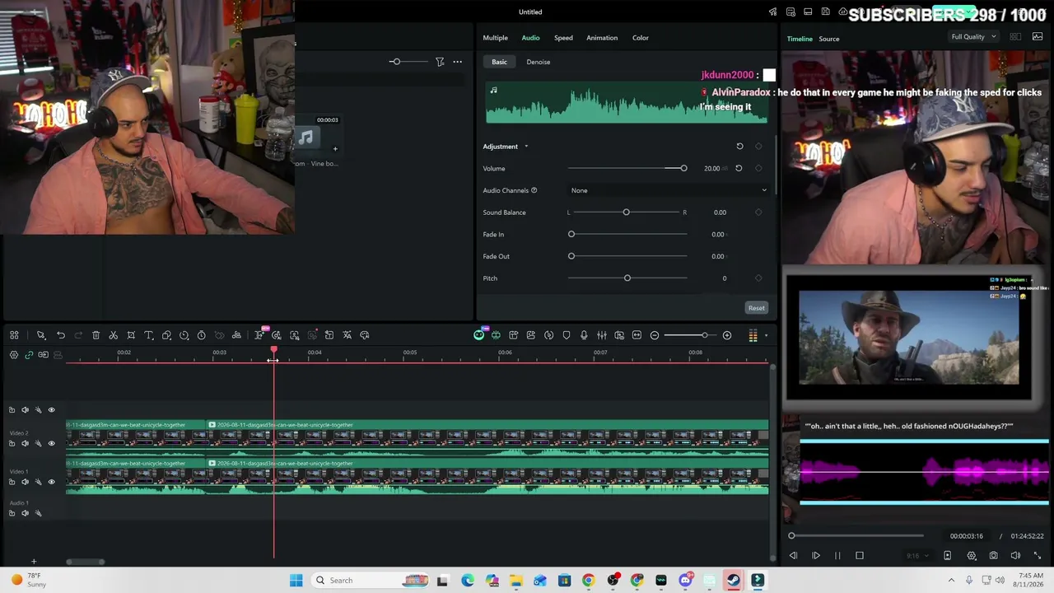Open the preview volume speaker icon
This screenshot has width=1054, height=593.
pyautogui.click(x=1015, y=556)
